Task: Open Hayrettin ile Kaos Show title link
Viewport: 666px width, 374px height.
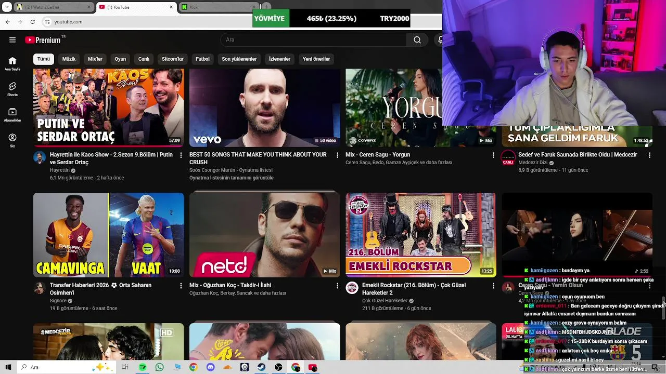Action: point(111,158)
